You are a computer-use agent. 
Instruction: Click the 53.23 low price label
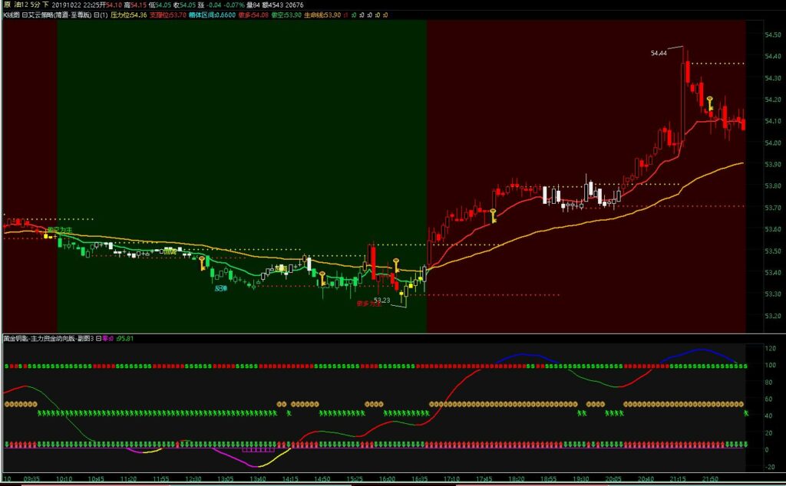pyautogui.click(x=381, y=300)
